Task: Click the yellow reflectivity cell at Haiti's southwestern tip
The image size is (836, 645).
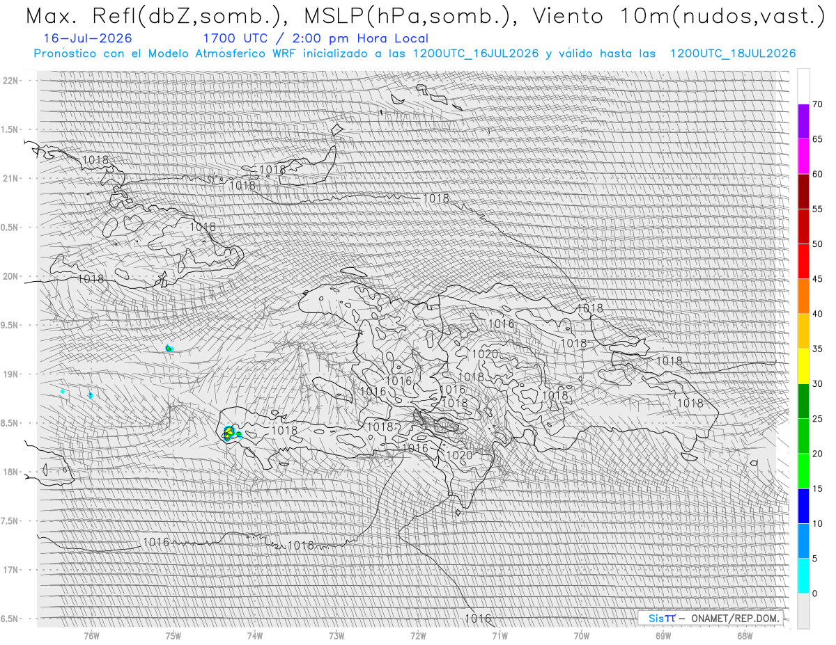Action: point(229,432)
